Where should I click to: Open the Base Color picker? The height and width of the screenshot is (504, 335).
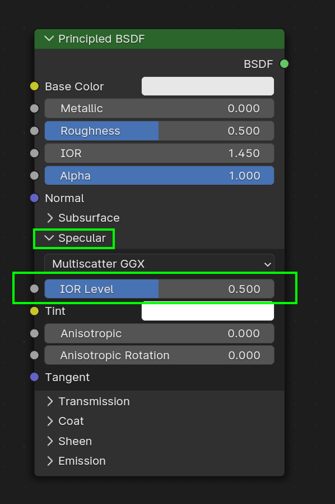tap(207, 86)
